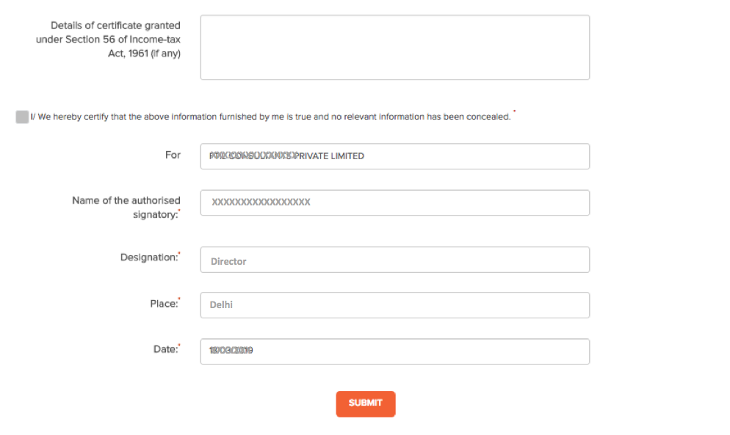Click the 'For' field label
Screen dimensions: 730x435
(173, 156)
